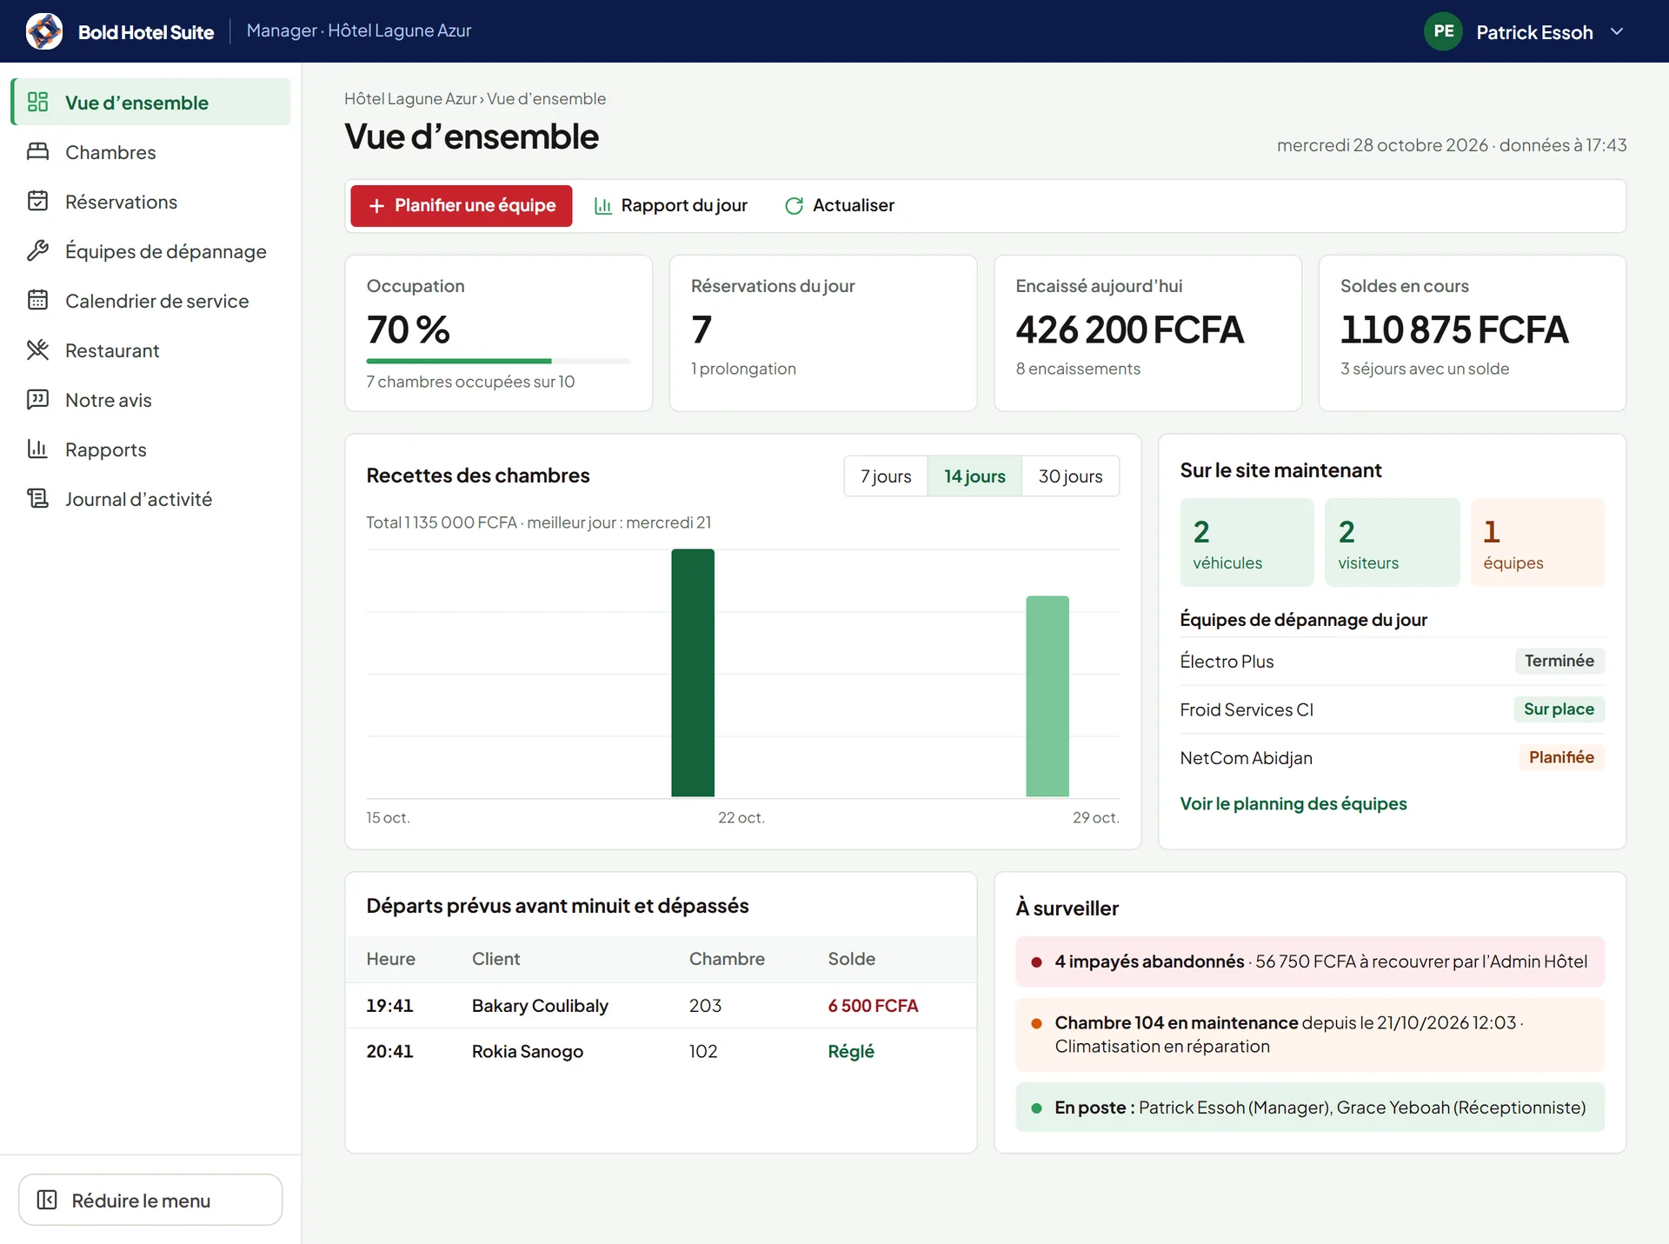Switch chart range to 30 jours
This screenshot has height=1244, width=1669.
point(1070,476)
